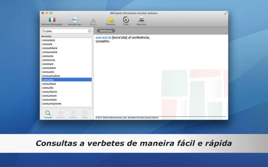Select 'consumare' in the results list
Image resolution: width=268 pixels, height=167 pixels.
pyautogui.click(x=67, y=96)
